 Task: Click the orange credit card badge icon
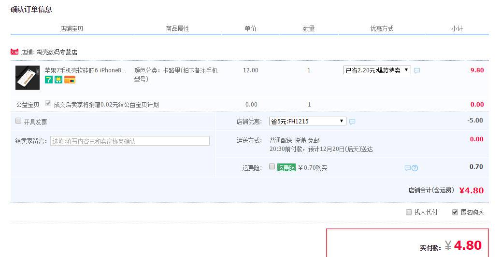pyautogui.click(x=70, y=80)
